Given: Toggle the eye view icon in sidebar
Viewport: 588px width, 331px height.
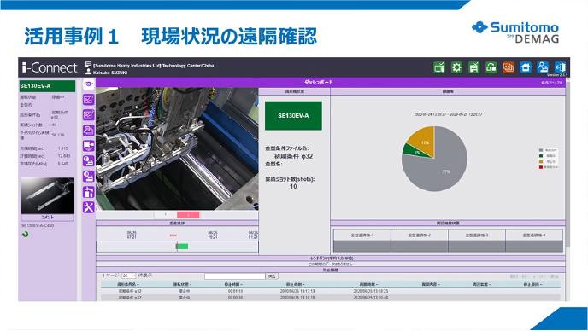Looking at the screenshot, I should tap(89, 84).
